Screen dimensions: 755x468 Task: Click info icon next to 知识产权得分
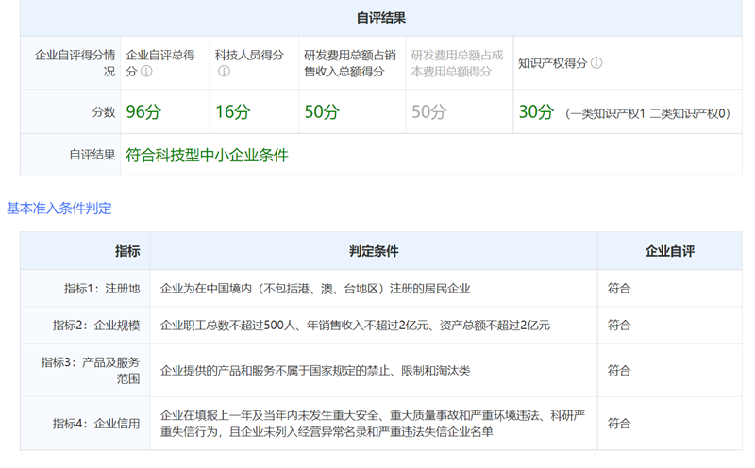click(x=596, y=63)
